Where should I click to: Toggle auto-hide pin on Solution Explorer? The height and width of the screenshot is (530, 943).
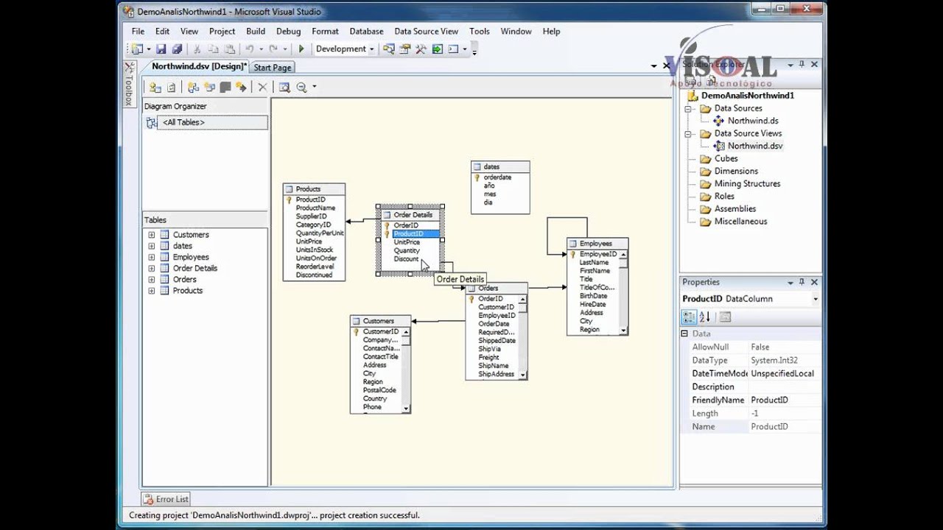[802, 65]
